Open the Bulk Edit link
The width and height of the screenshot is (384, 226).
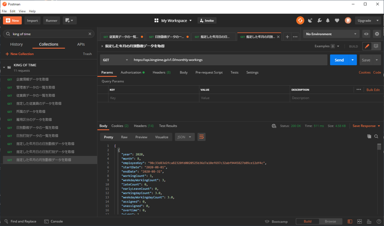373,90
